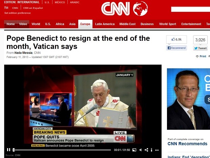
Task: Mute the video using the speaker icon
Action: point(140,150)
